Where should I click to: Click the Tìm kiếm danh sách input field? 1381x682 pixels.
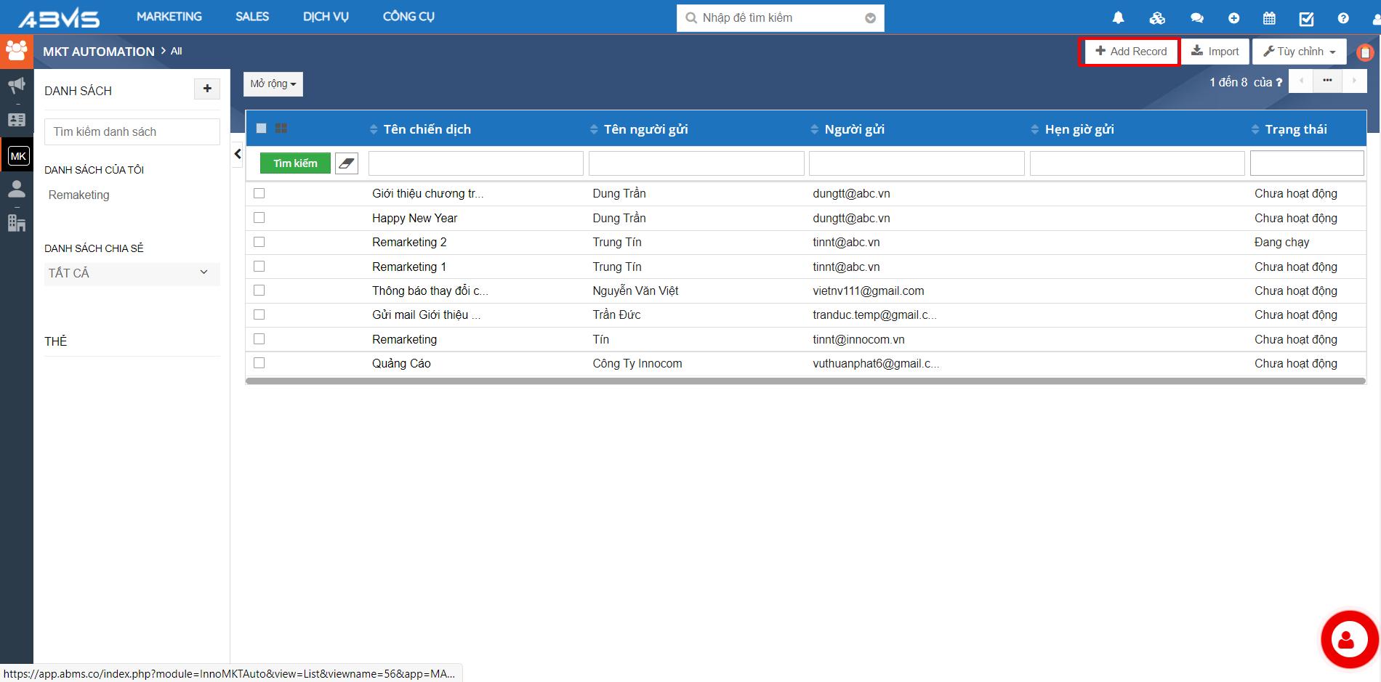(x=132, y=131)
